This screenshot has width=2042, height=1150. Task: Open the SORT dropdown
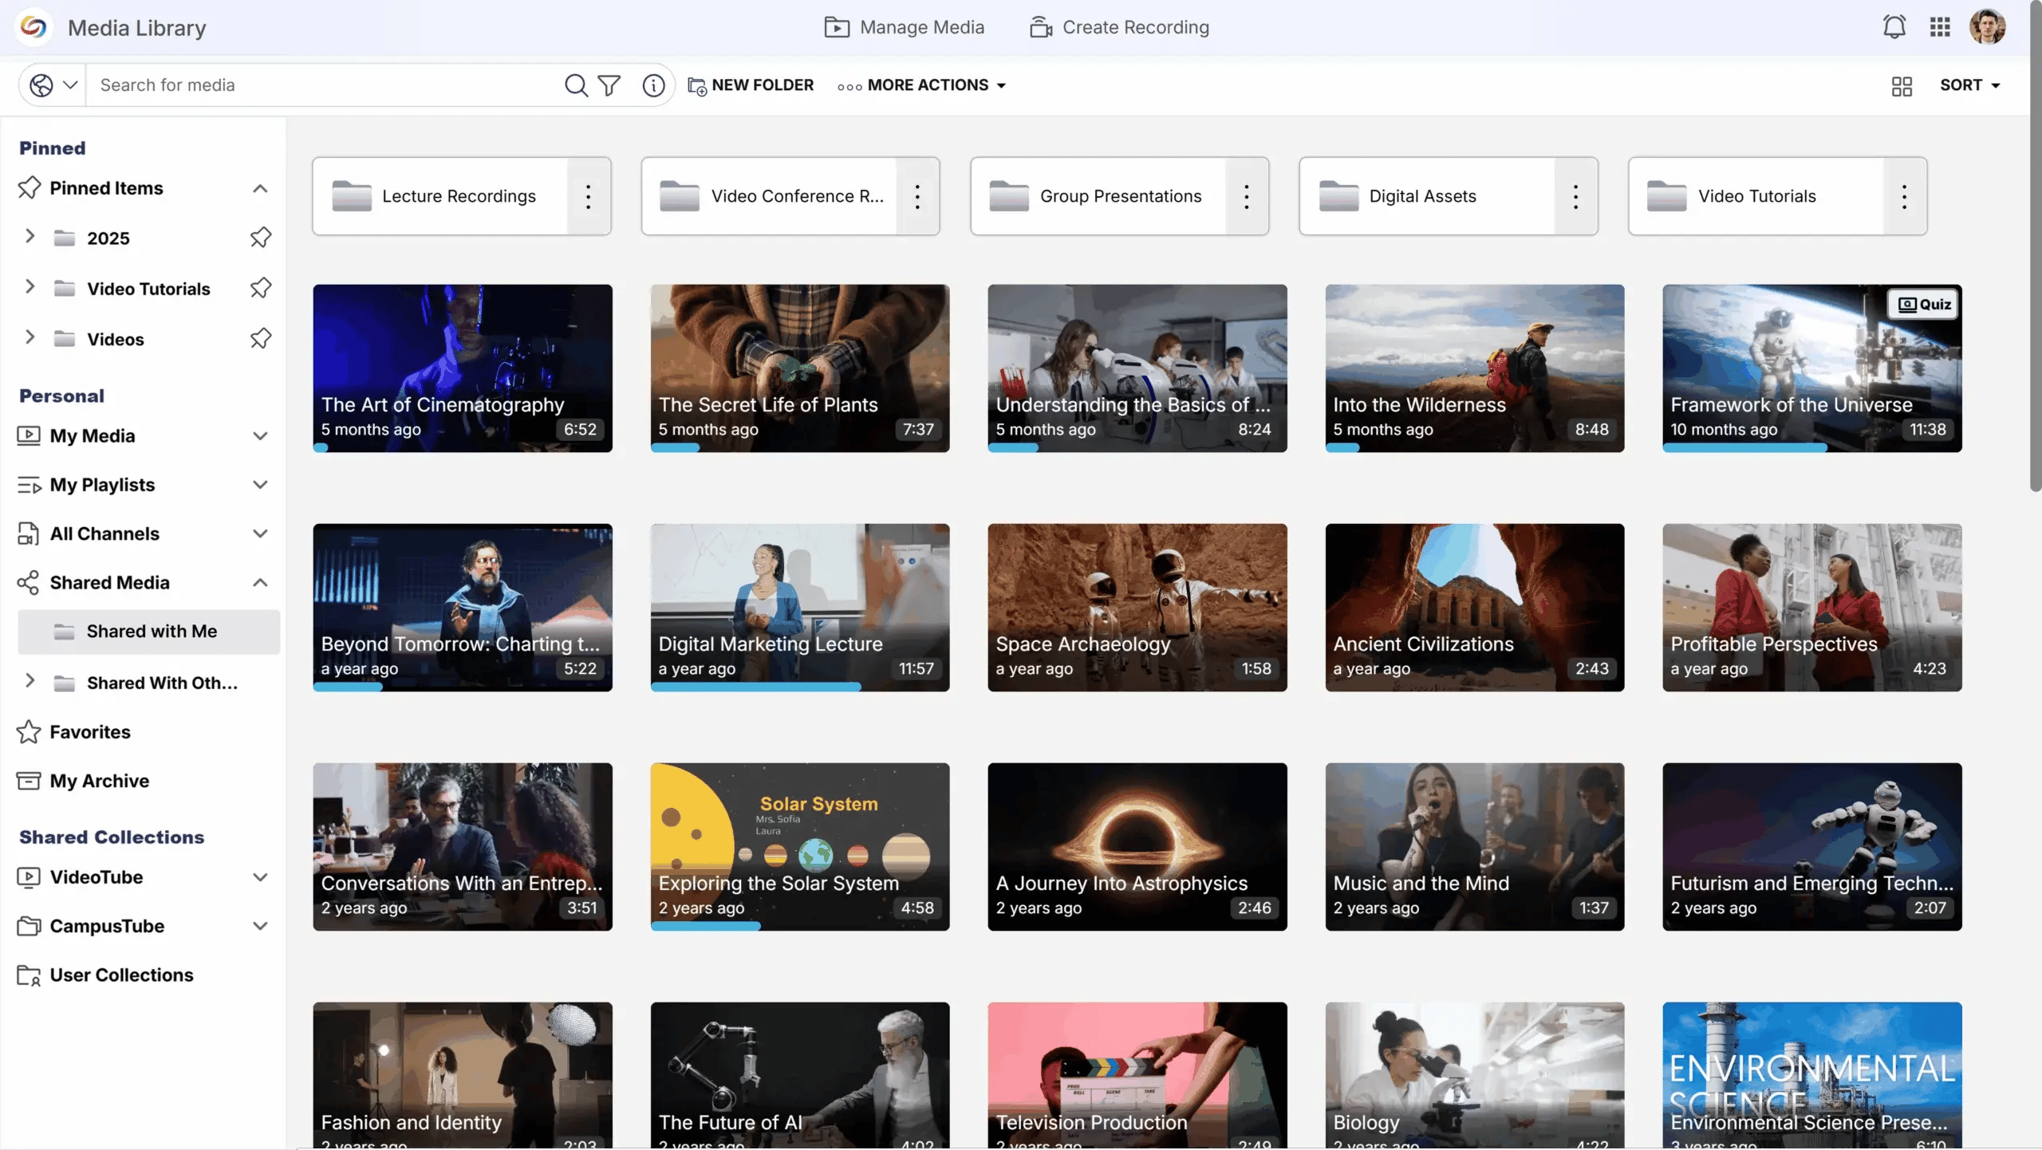coord(1969,85)
